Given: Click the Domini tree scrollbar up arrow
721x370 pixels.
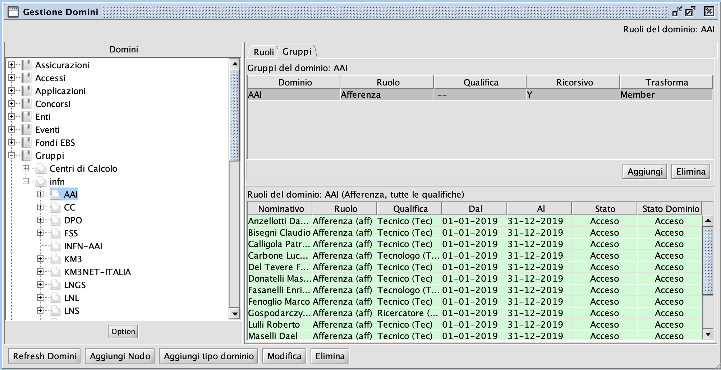Looking at the screenshot, I should point(235,64).
